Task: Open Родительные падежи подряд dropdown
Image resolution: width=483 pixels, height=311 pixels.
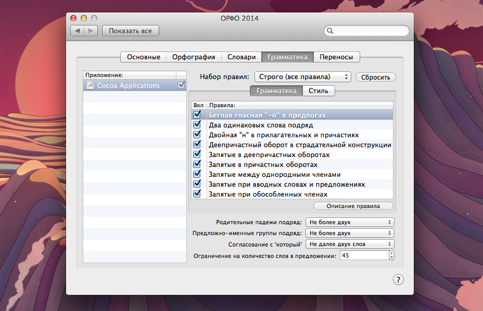Action: (350, 222)
